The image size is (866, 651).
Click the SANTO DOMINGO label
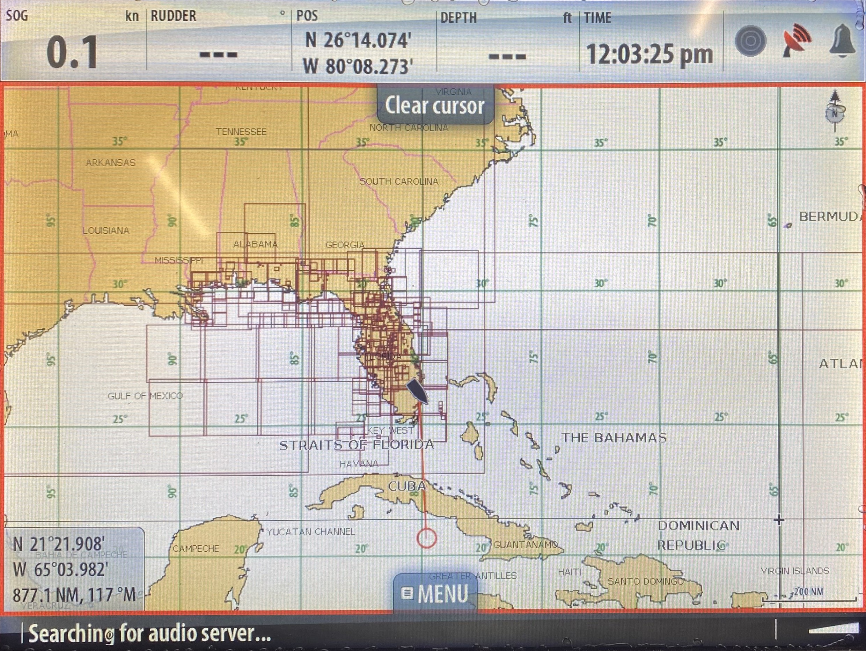point(646,581)
